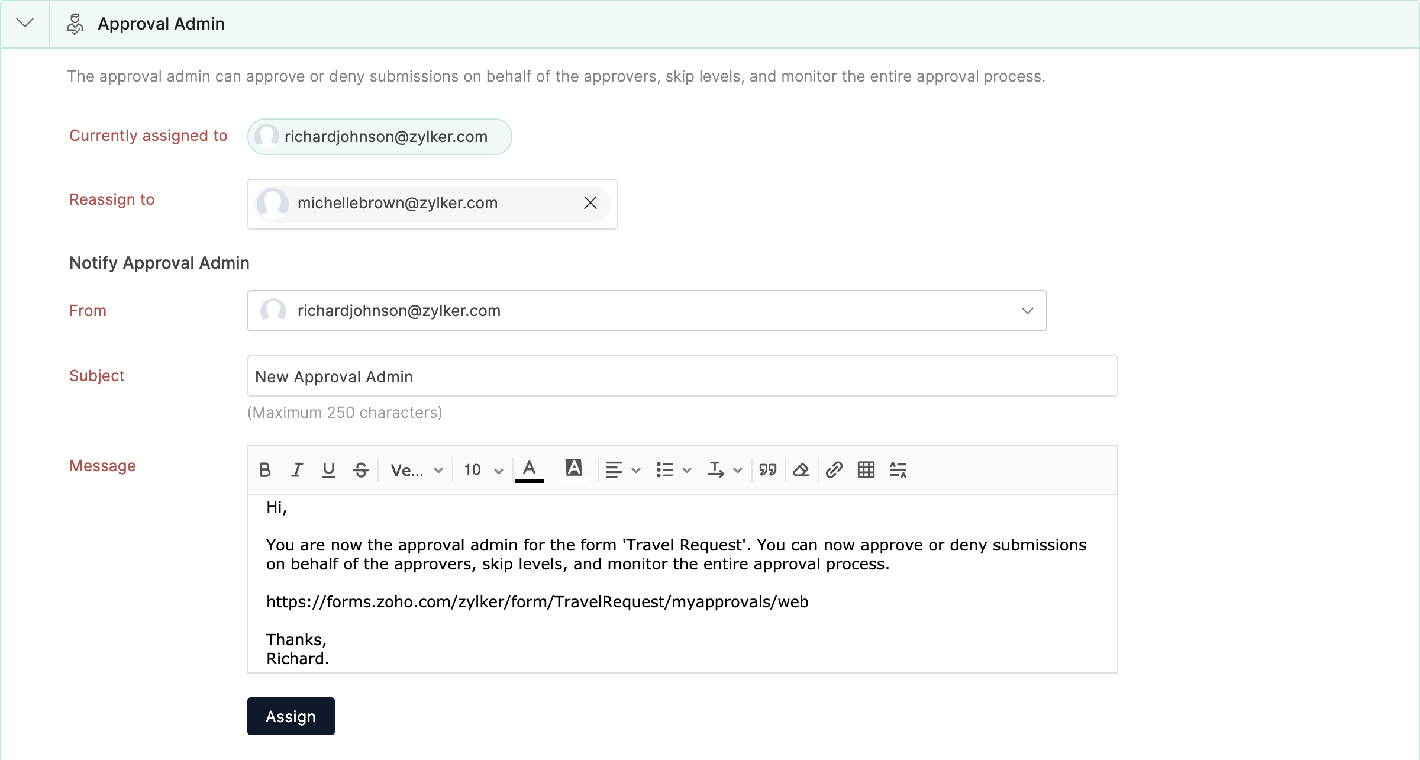Toggle underline formatting in toolbar
This screenshot has width=1420, height=760.
(x=329, y=470)
